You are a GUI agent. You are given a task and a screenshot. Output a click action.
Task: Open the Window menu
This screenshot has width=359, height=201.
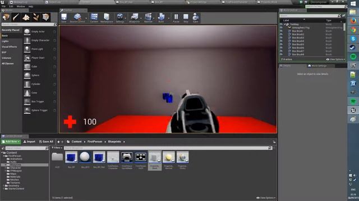(x=21, y=6)
